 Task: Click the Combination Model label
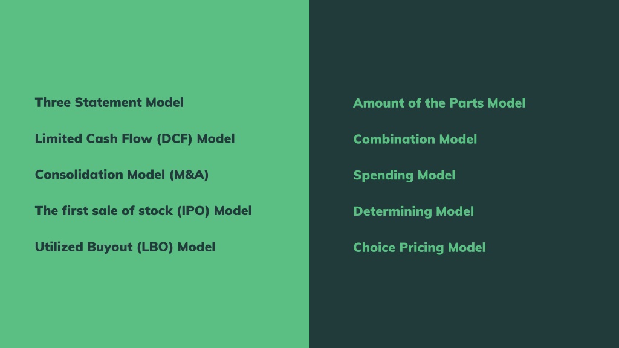[x=415, y=140]
